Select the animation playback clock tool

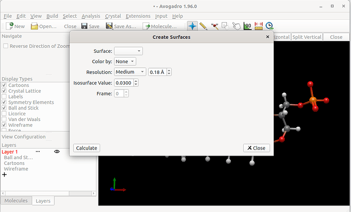click(270, 26)
